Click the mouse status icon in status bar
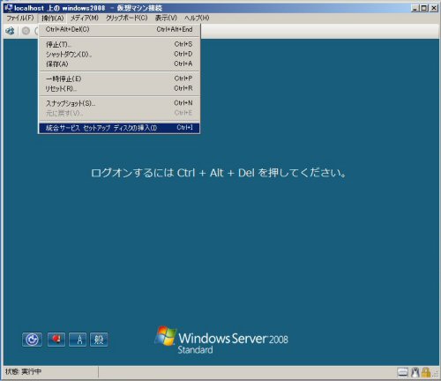Image resolution: width=441 pixels, height=381 pixels. (415, 372)
